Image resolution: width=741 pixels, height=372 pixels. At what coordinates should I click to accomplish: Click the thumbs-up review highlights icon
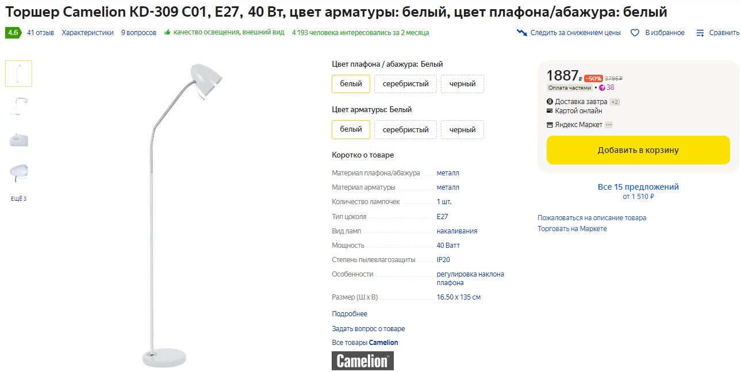pyautogui.click(x=167, y=33)
